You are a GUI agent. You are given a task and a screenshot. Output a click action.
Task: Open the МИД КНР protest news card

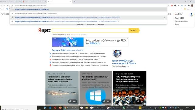[130, 88]
